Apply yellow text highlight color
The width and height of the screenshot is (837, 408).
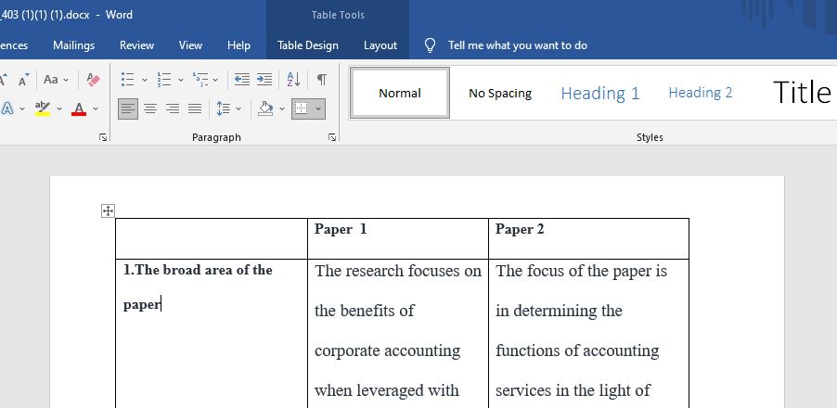point(42,108)
